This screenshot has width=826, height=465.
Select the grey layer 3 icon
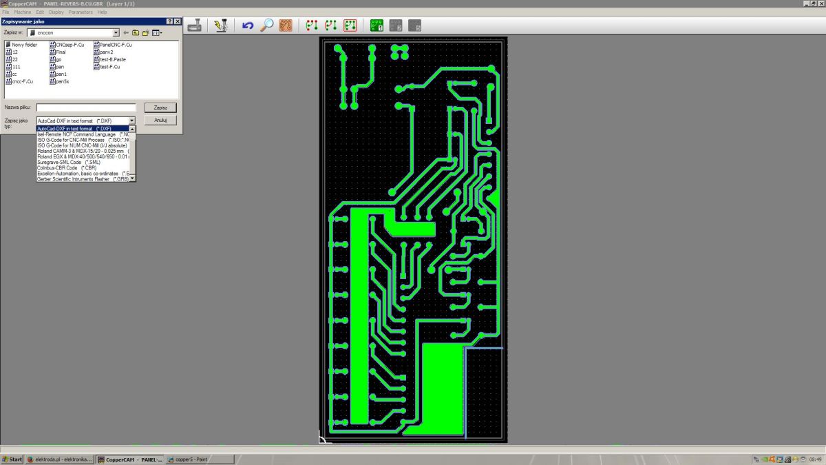(x=414, y=25)
